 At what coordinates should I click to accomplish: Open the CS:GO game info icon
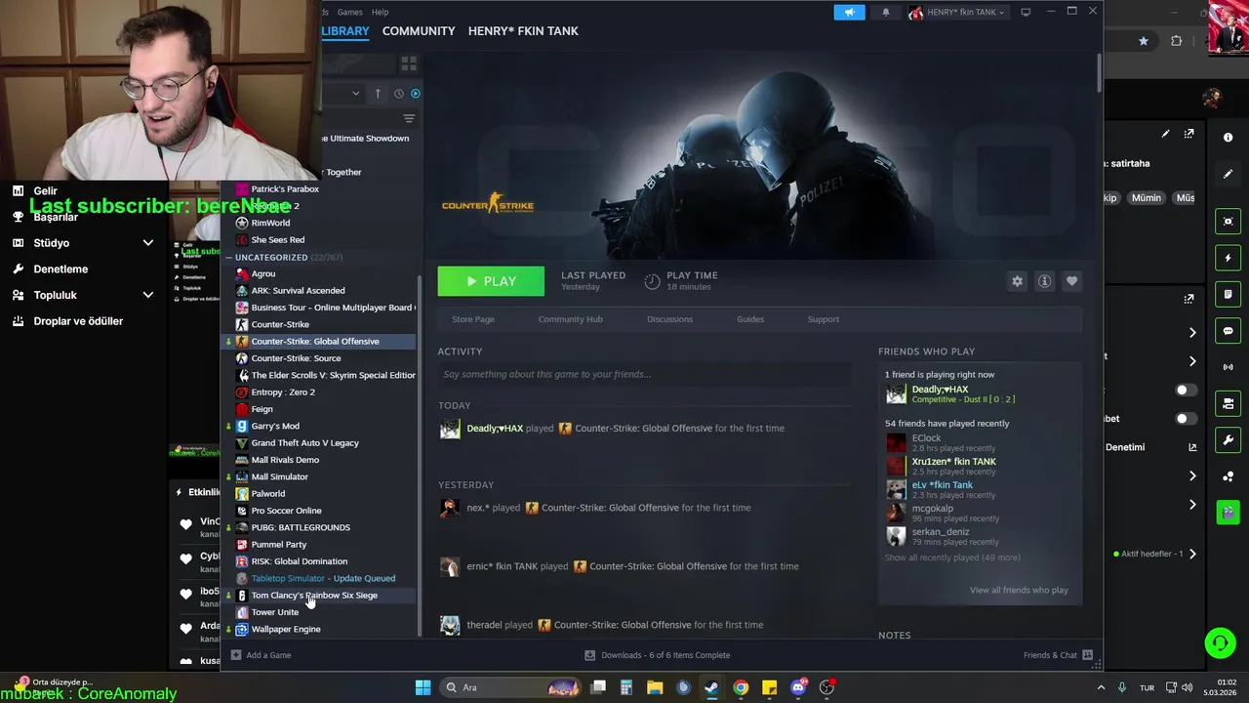pyautogui.click(x=1044, y=281)
